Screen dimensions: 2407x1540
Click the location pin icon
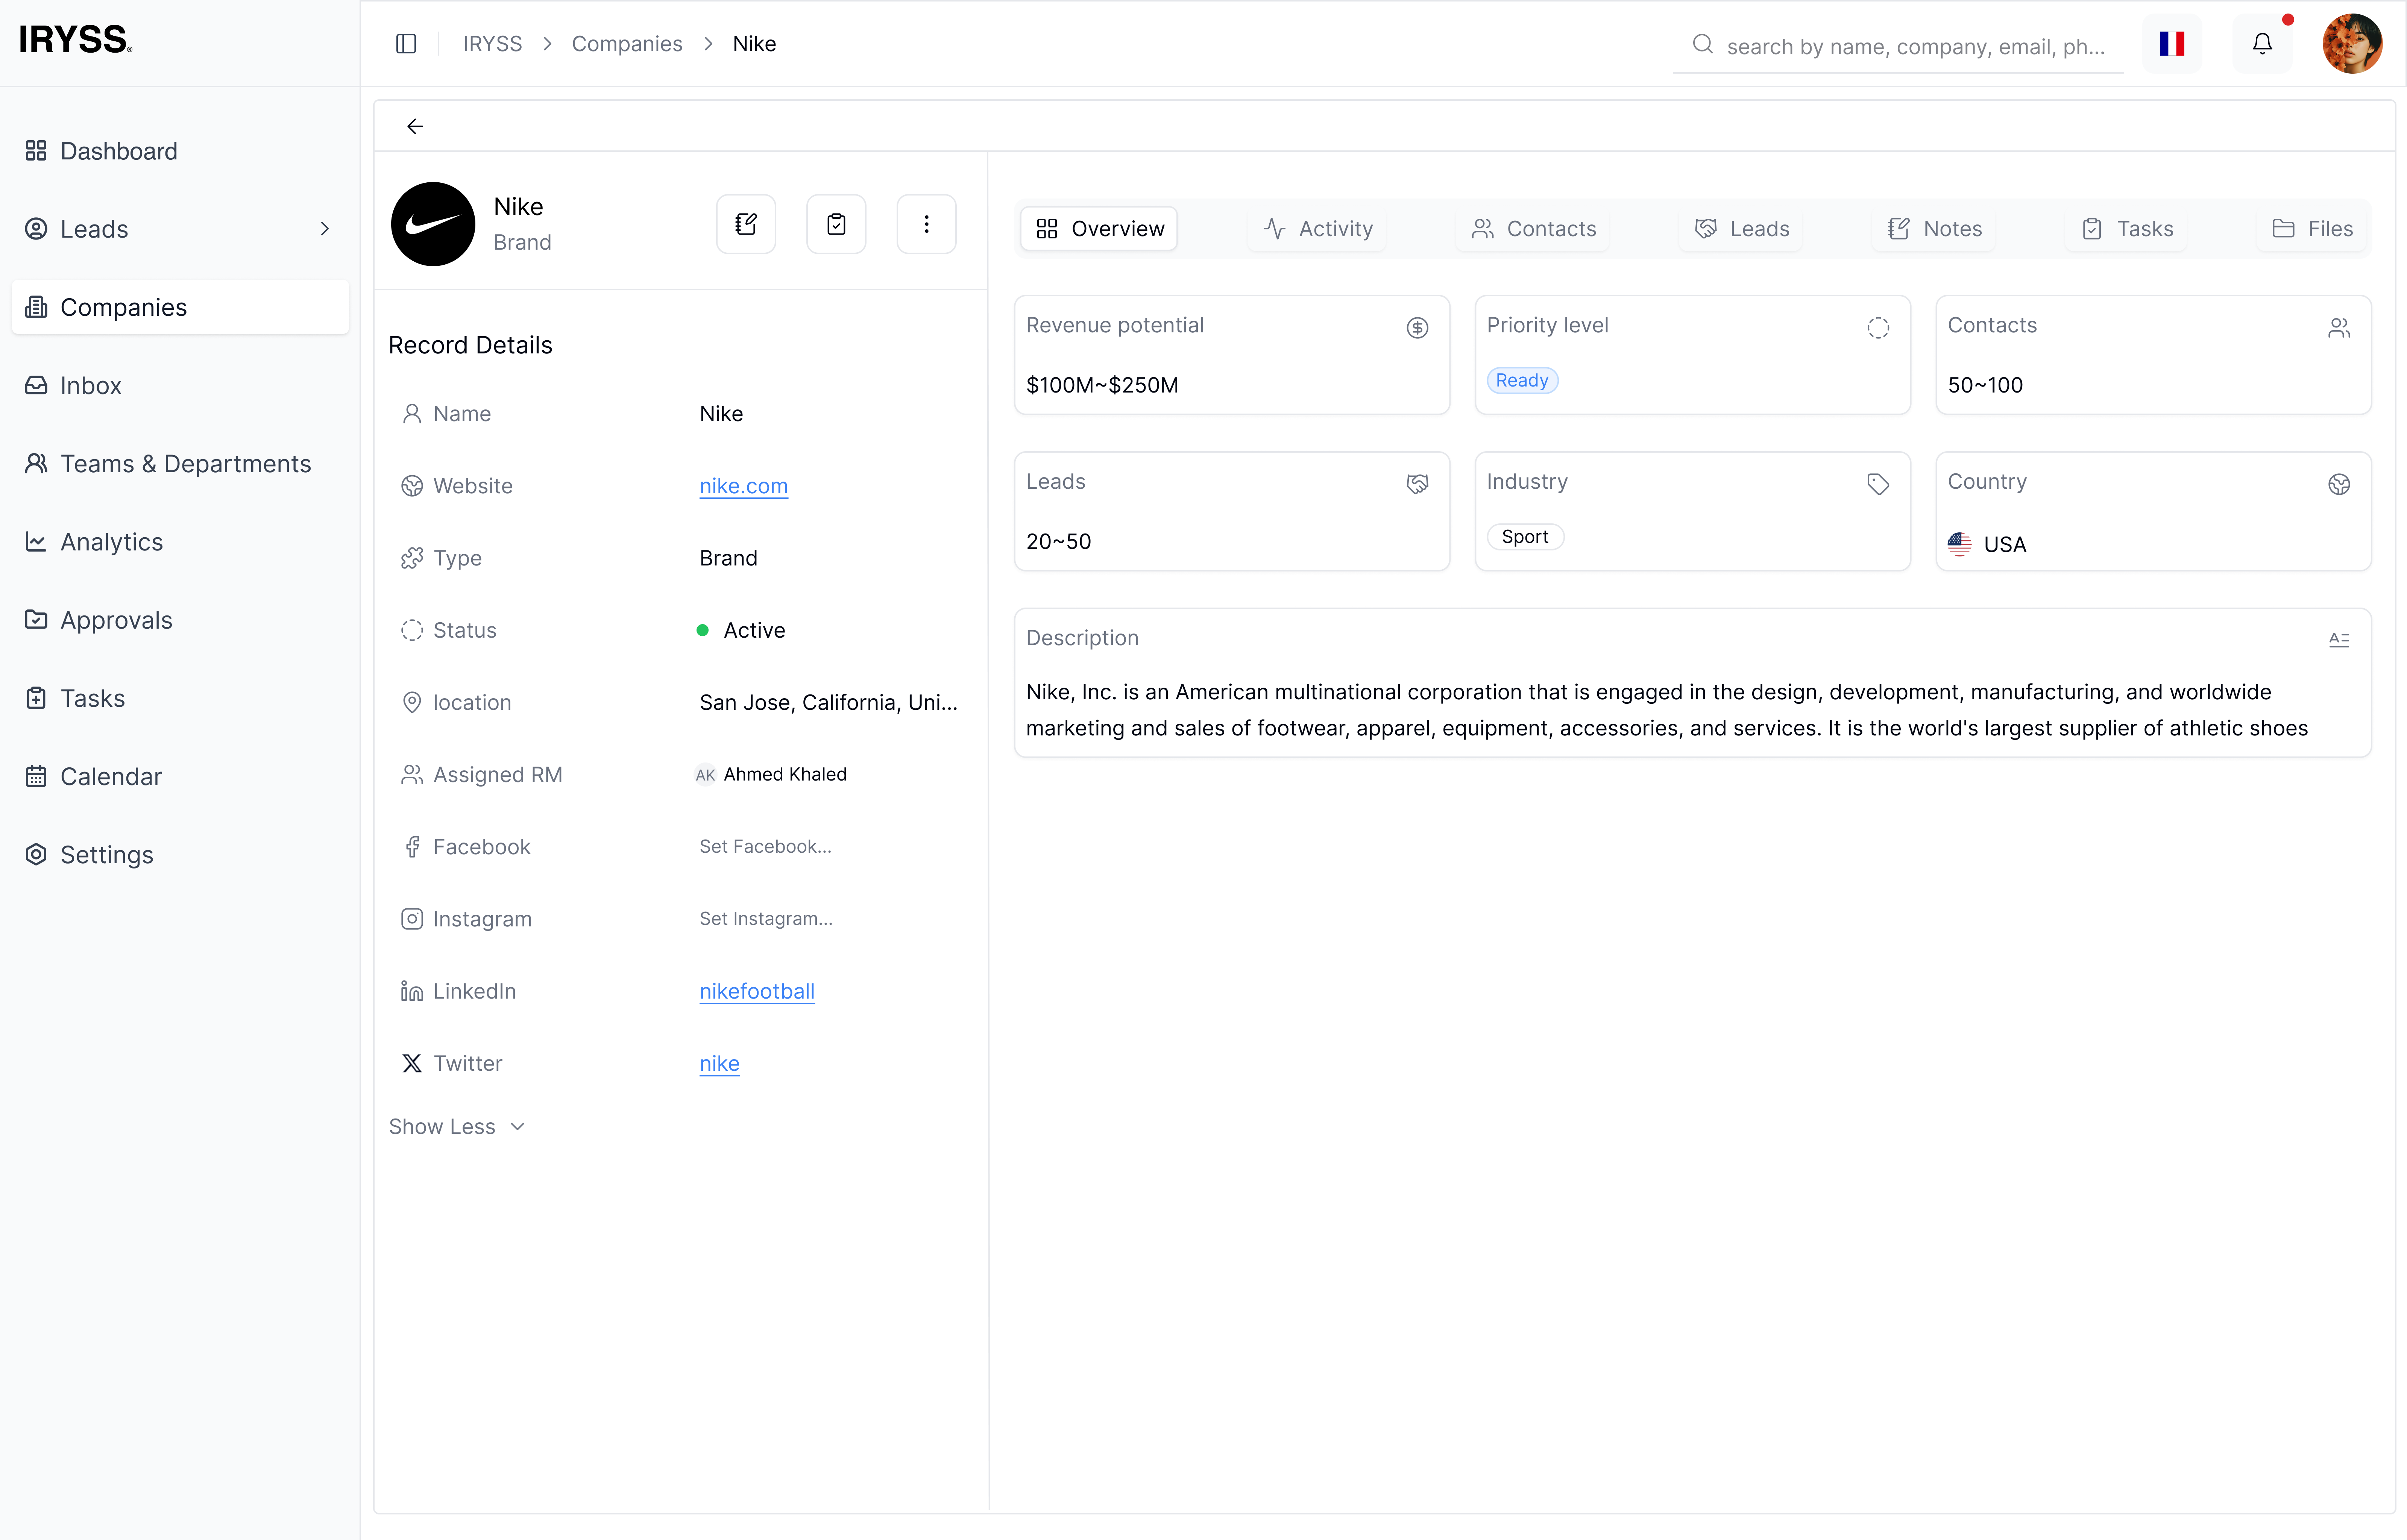pyautogui.click(x=412, y=702)
